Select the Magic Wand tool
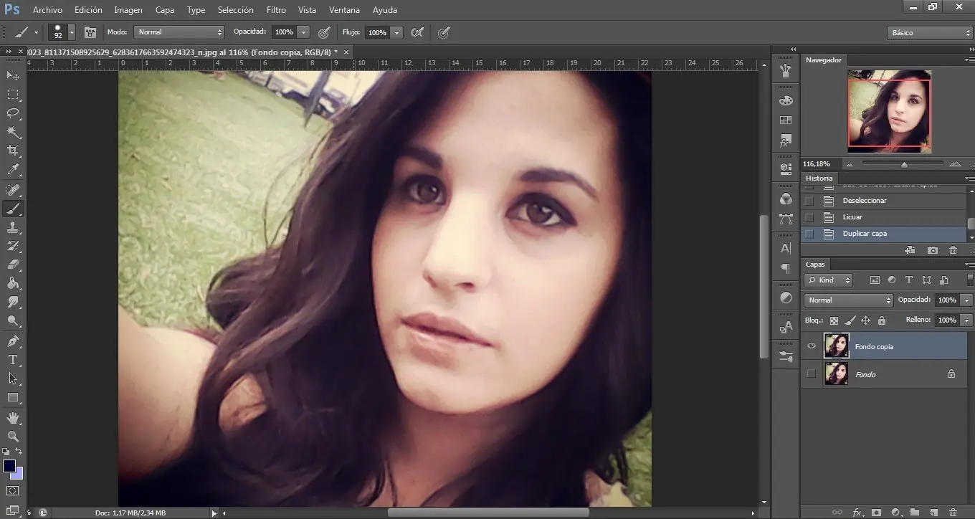Image resolution: width=975 pixels, height=519 pixels. (13, 132)
